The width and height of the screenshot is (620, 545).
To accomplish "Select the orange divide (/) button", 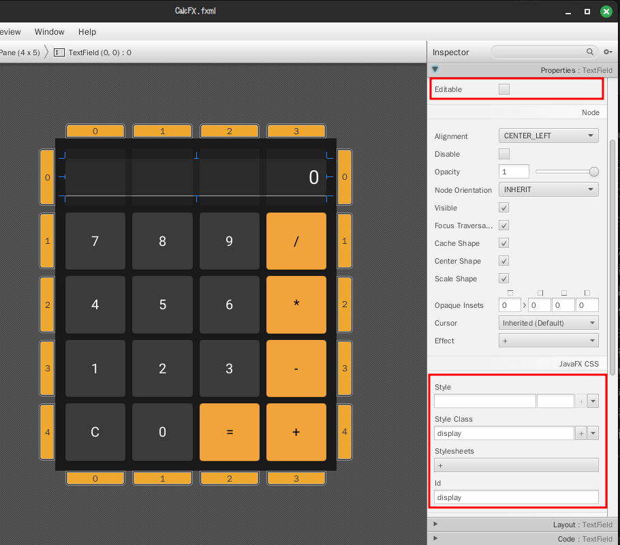I will point(296,241).
